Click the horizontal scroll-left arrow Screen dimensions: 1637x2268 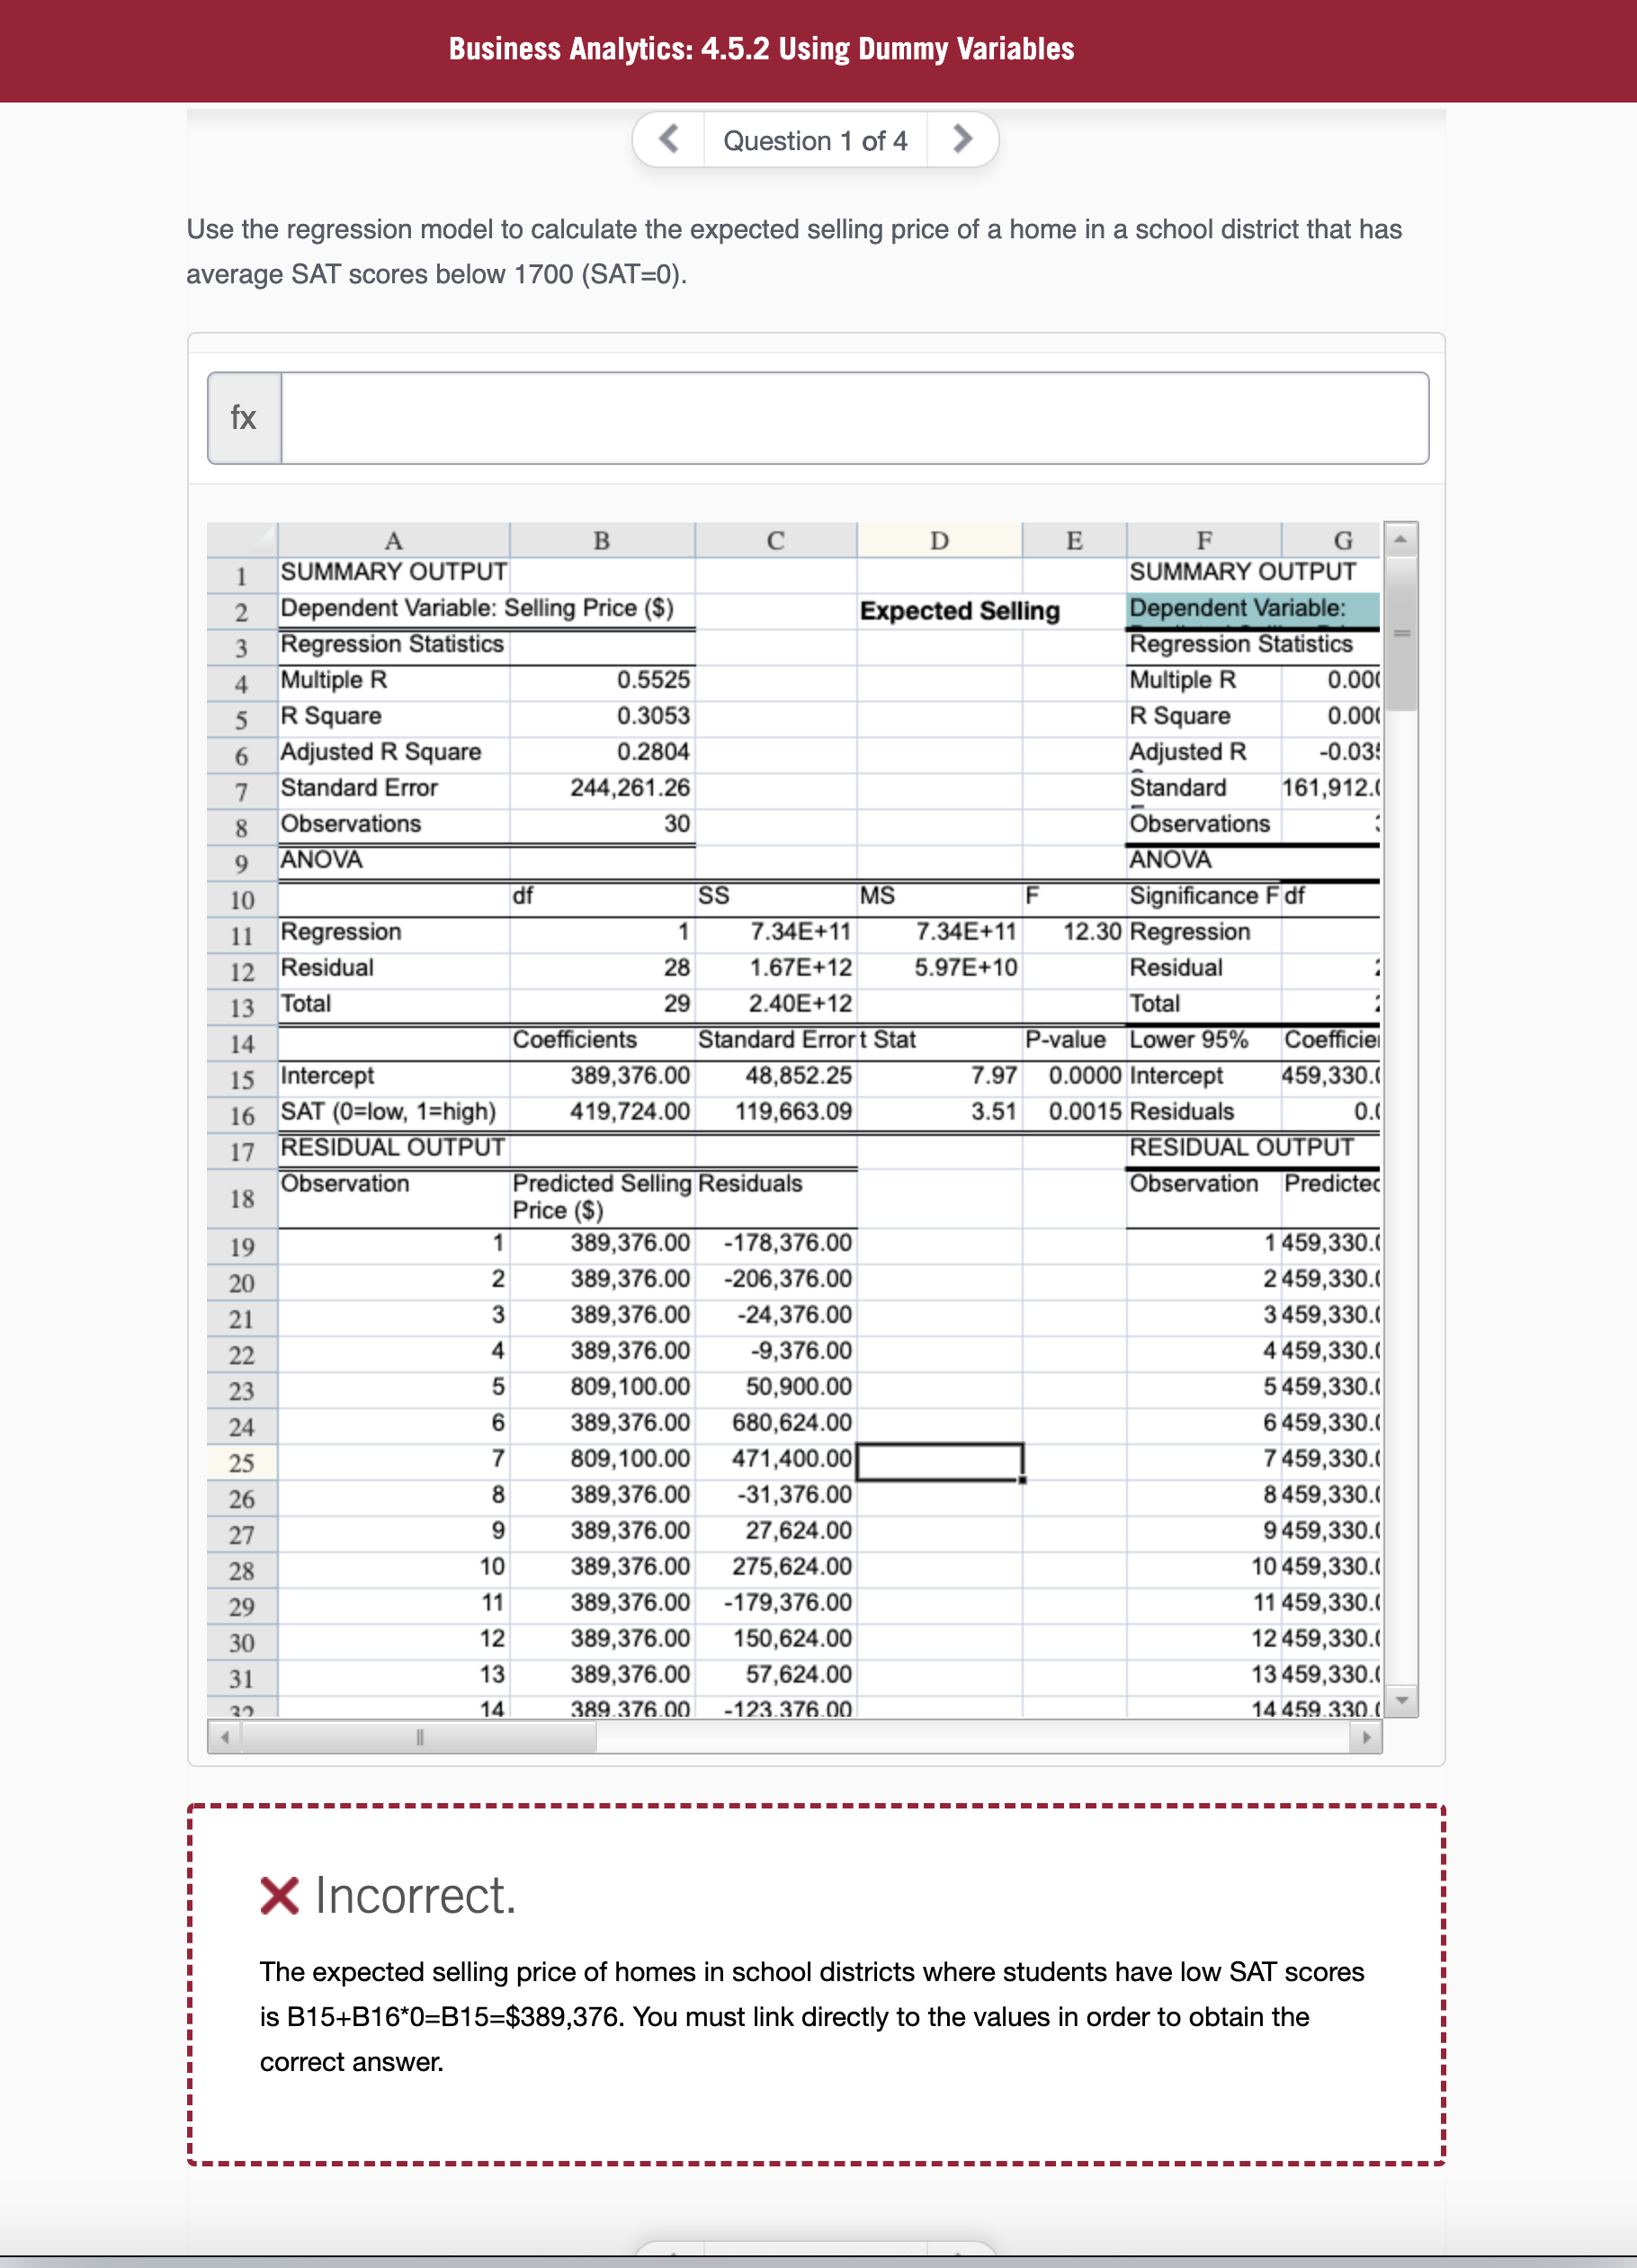(x=225, y=1737)
